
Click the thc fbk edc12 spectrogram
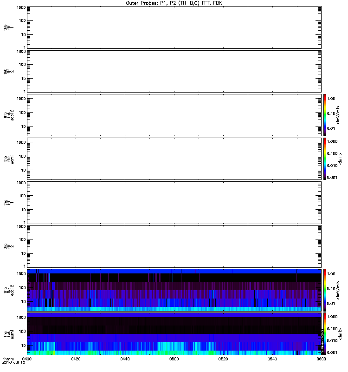(174, 290)
